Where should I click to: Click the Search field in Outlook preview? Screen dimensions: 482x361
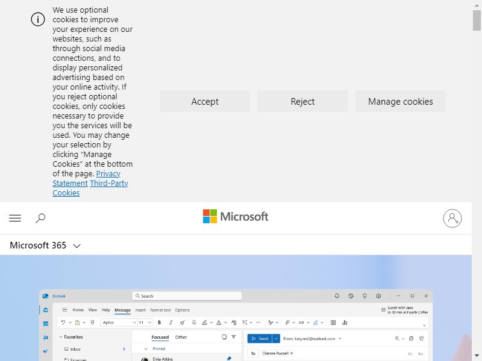[x=187, y=296]
